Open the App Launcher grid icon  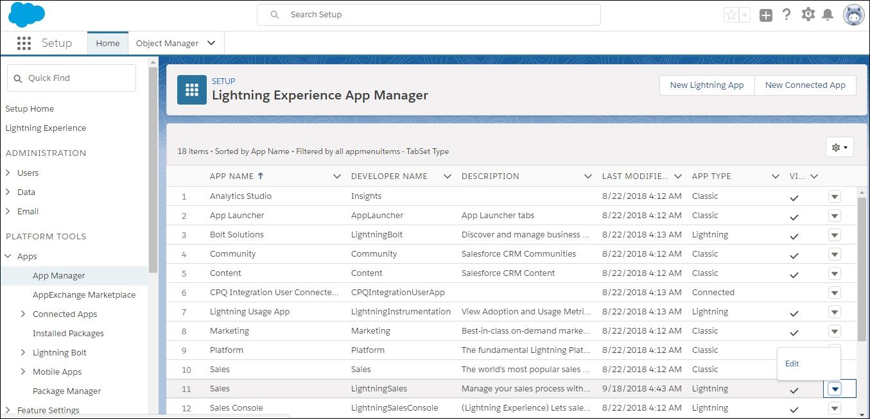24,43
